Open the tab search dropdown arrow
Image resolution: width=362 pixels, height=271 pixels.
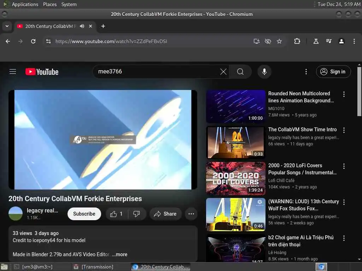[7, 26]
